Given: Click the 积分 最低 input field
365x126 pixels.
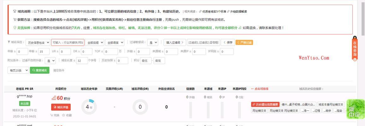Looking at the screenshot, I should (146, 61).
